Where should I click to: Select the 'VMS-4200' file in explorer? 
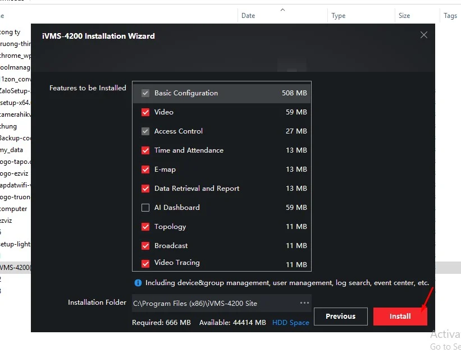click(15, 268)
